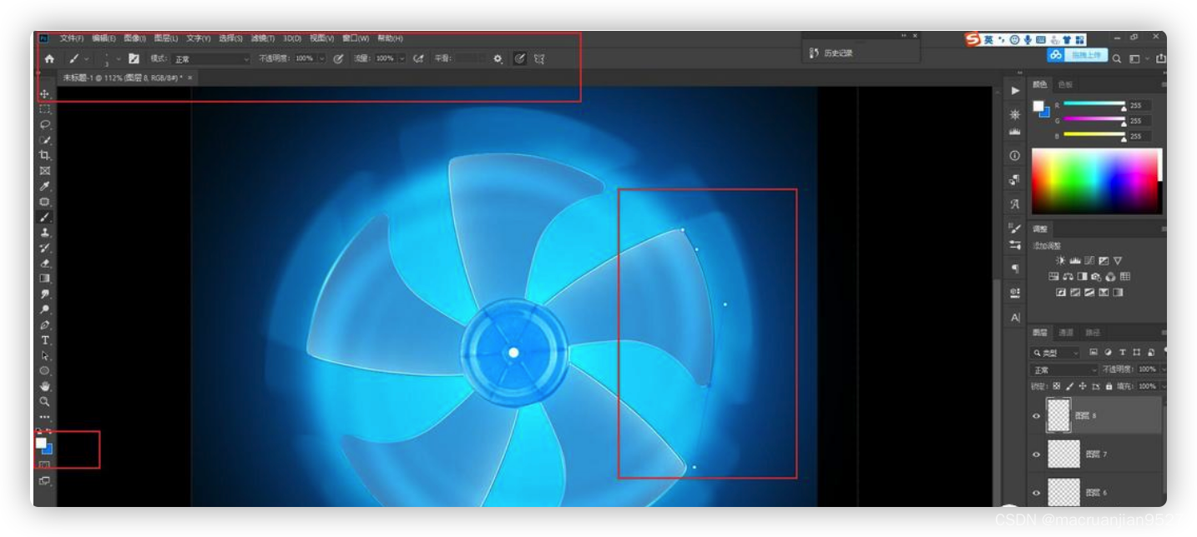1197x537 pixels.
Task: Open the 编辑(E) menu
Action: pos(104,38)
